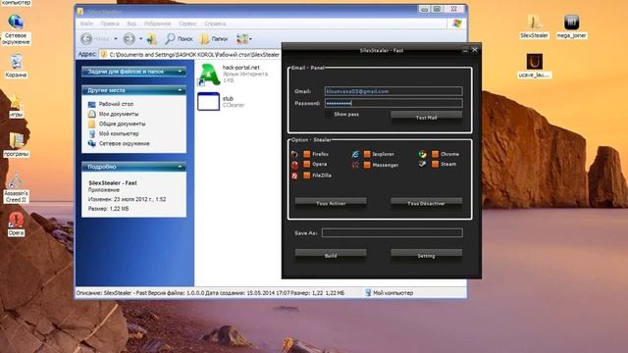Open the Файл menu in Explorer

click(x=86, y=24)
